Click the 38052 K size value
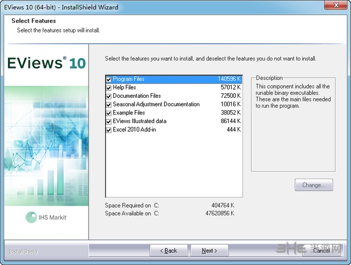Image resolution: width=351 pixels, height=265 pixels. click(231, 113)
